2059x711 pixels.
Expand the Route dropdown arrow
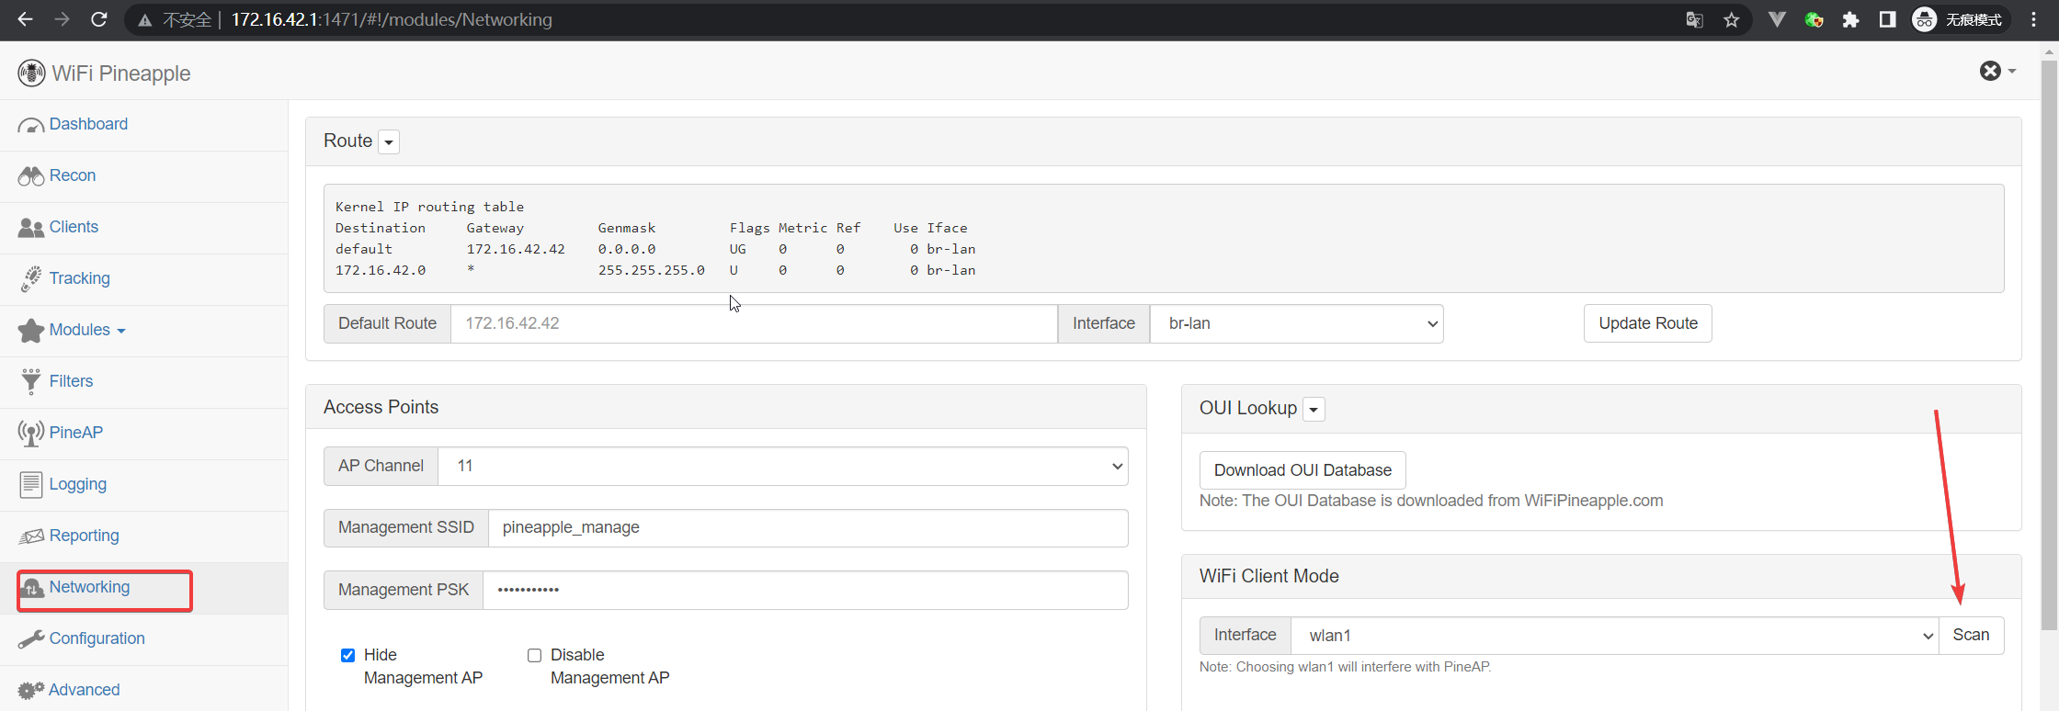click(389, 141)
